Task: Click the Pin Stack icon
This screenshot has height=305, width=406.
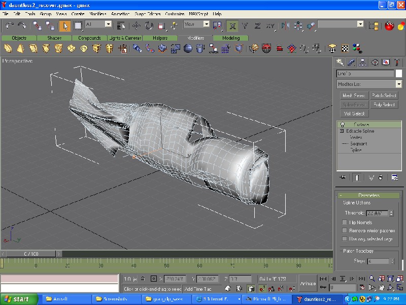Action: click(x=342, y=177)
